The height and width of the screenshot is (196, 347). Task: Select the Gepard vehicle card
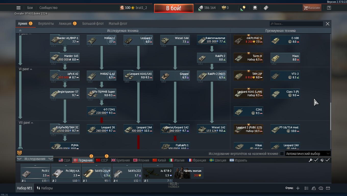pos(175,76)
